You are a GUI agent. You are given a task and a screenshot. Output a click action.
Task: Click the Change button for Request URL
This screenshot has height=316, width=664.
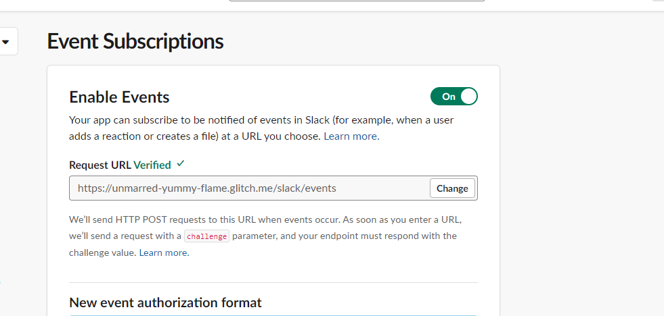(452, 188)
